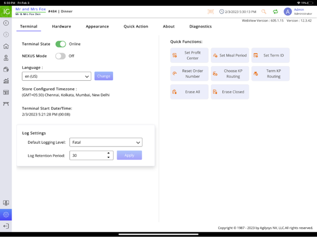Switch to the Quick Action tab
Image resolution: width=317 pixels, height=237 pixels.
coord(136,26)
